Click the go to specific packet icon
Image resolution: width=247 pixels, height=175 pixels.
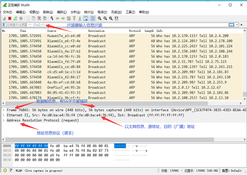coord(69,19)
